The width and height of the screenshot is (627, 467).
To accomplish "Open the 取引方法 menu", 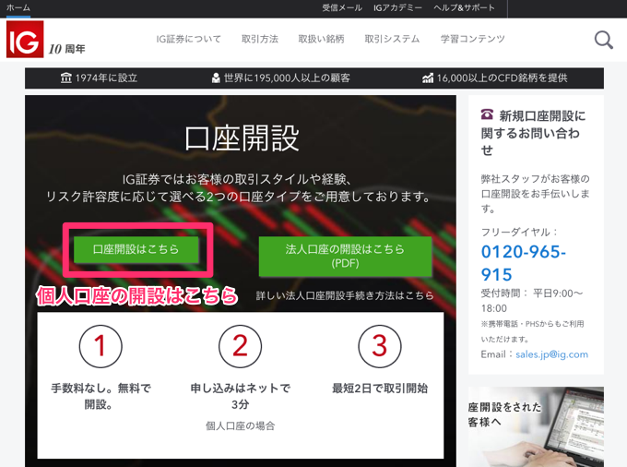I will [259, 39].
